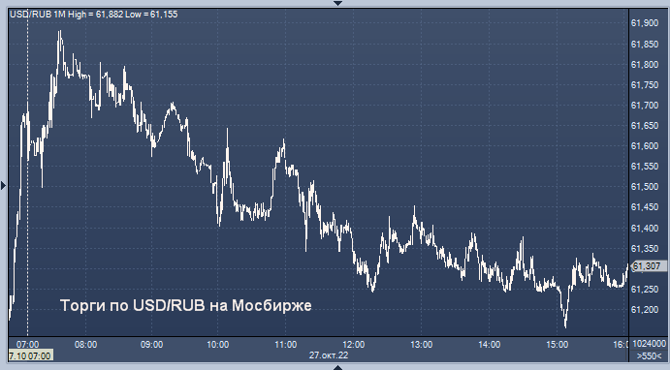The image size is (670, 370).
Task: Click the top panel collapse arrow
Action: [337, 4]
